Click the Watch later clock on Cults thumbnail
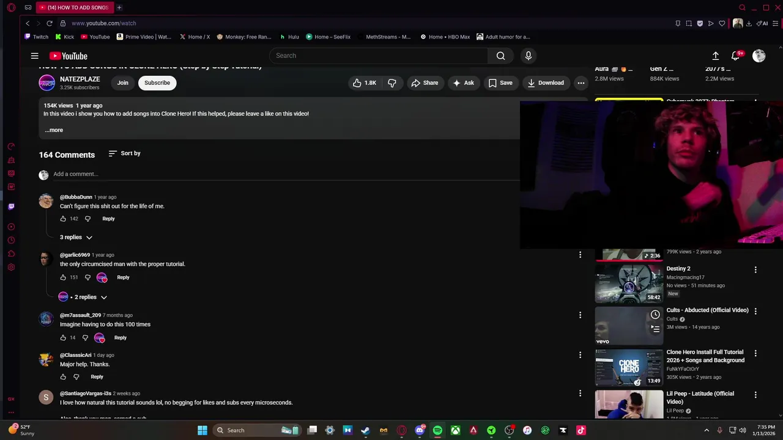The width and height of the screenshot is (783, 440). click(x=655, y=315)
